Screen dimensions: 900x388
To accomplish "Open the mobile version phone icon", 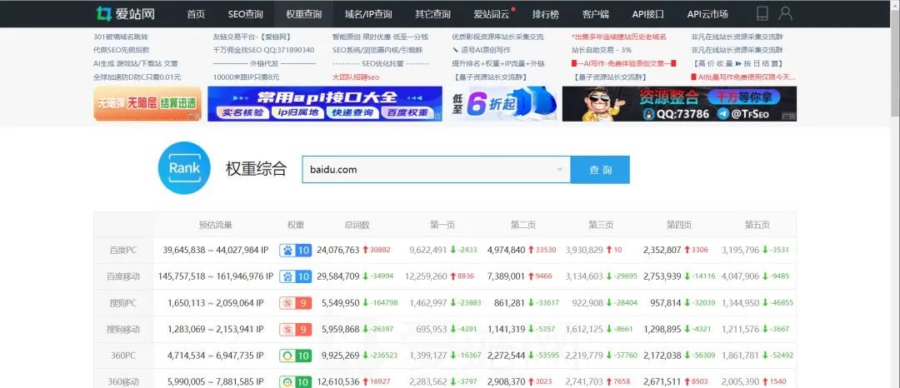I will [762, 14].
